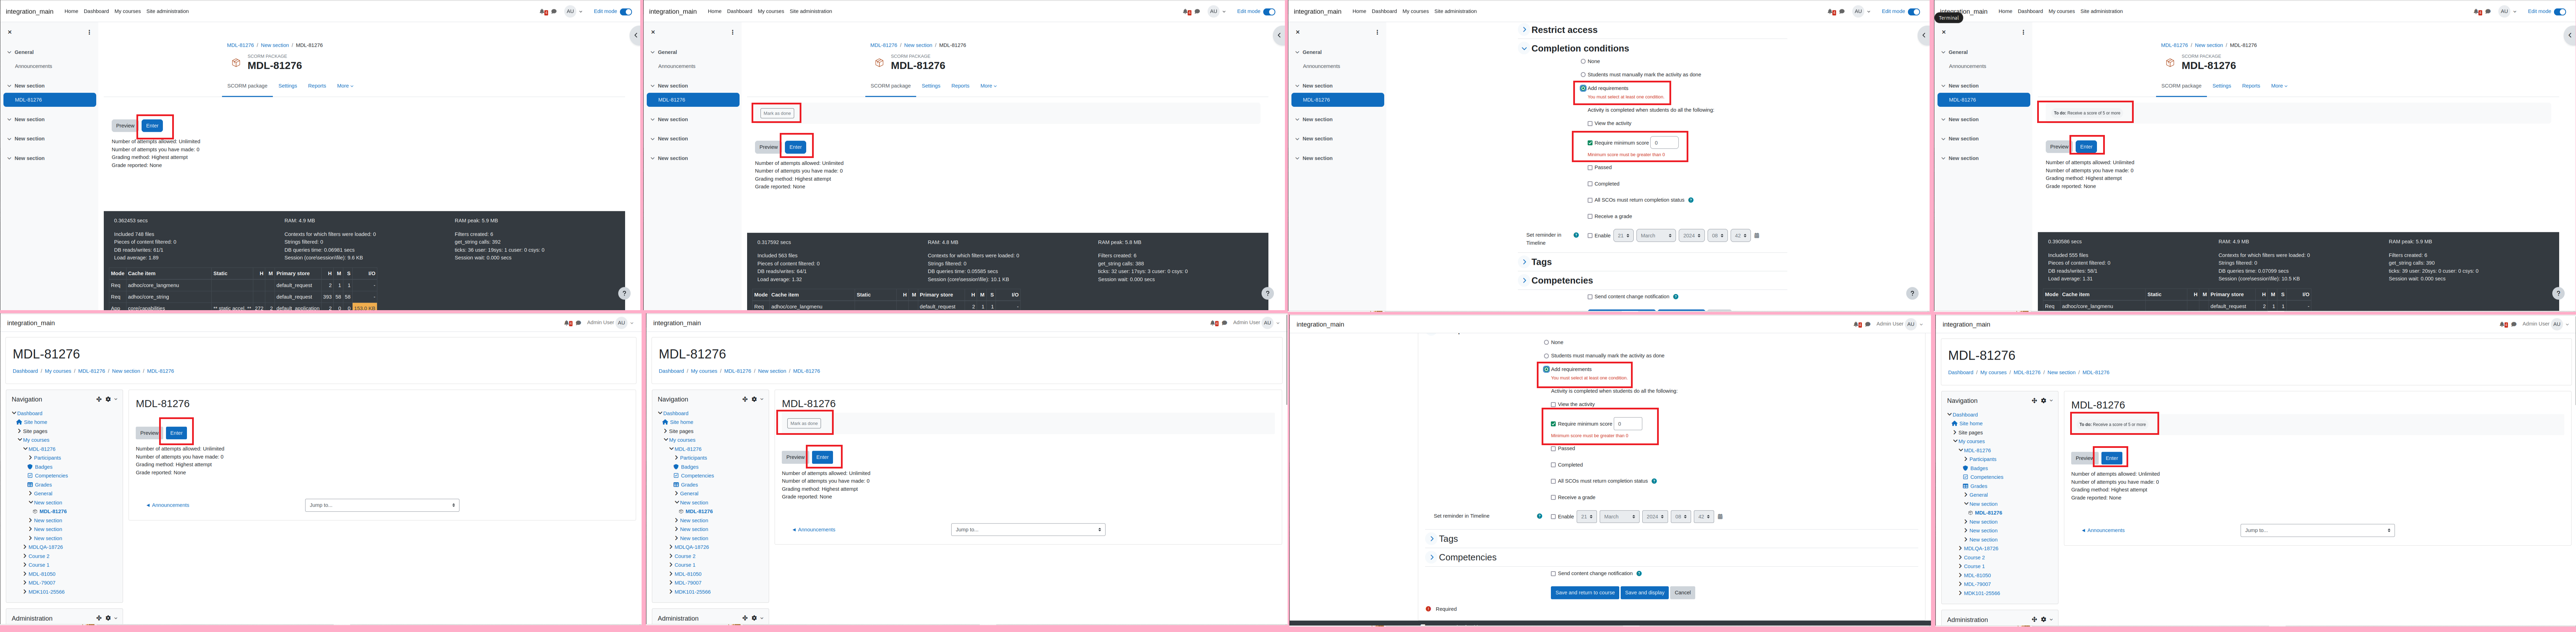Open More menu in Boost To do panel

coord(2279,86)
